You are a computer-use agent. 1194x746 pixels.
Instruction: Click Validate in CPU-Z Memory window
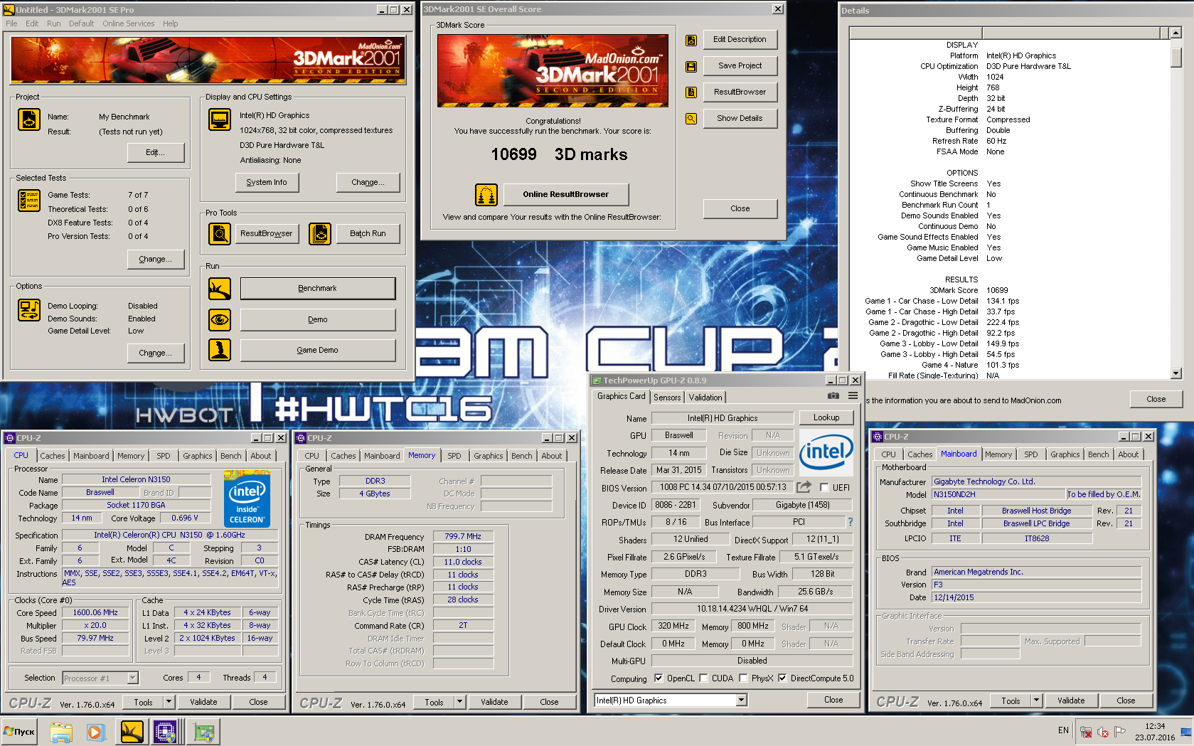[494, 702]
